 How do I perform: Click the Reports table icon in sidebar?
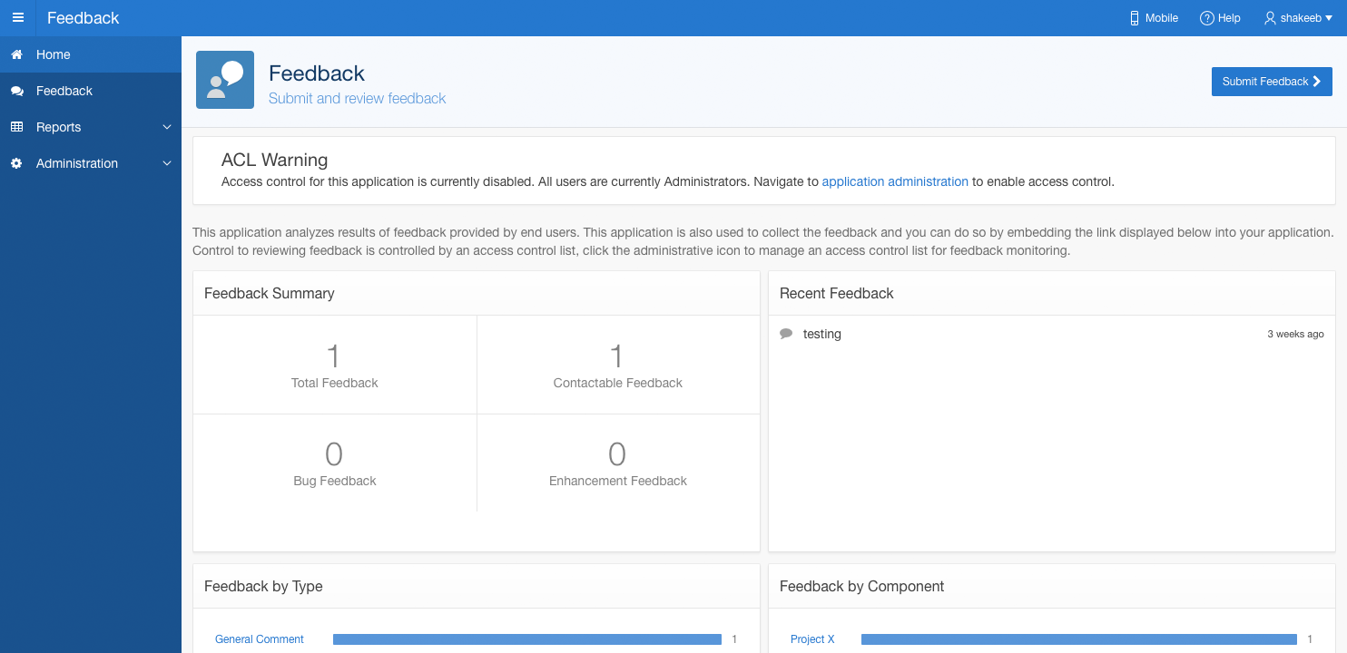click(x=16, y=128)
